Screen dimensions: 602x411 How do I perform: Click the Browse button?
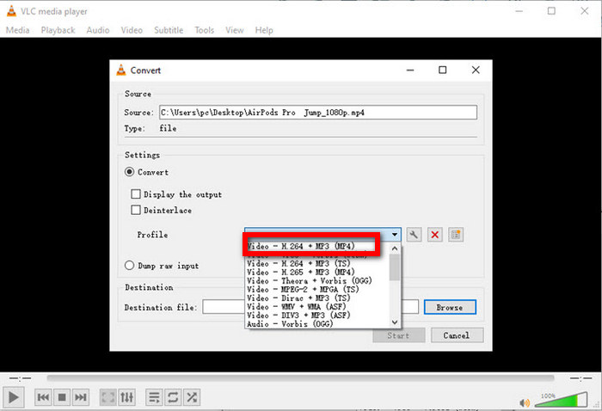point(450,307)
